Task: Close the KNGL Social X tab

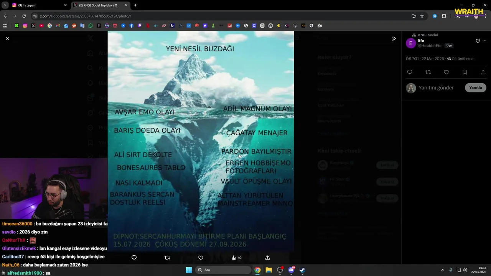Action: pyautogui.click(x=126, y=5)
